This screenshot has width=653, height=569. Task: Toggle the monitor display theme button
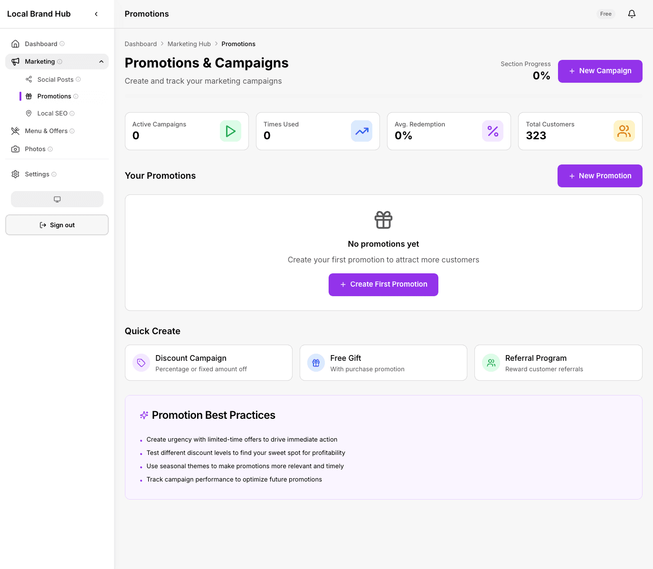point(57,199)
